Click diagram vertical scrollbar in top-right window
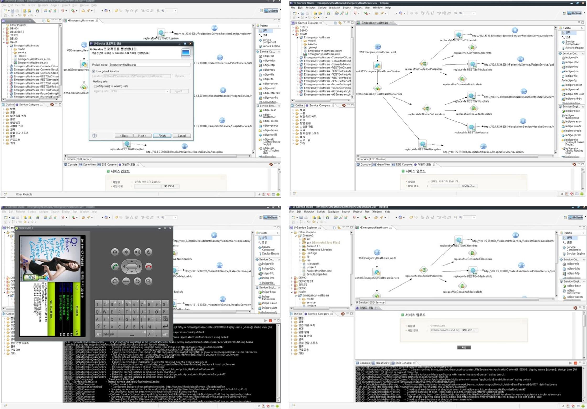 pos(556,90)
